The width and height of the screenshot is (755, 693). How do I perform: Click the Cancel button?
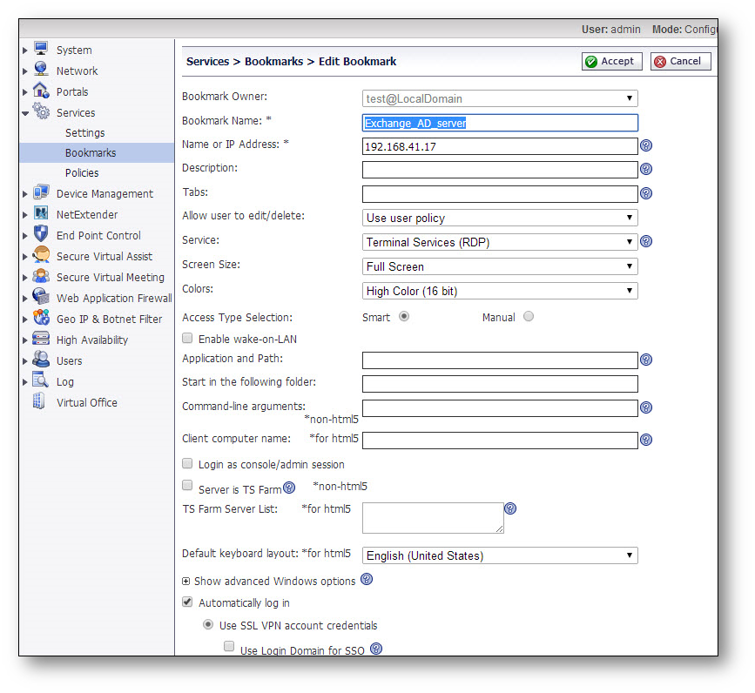pos(681,61)
